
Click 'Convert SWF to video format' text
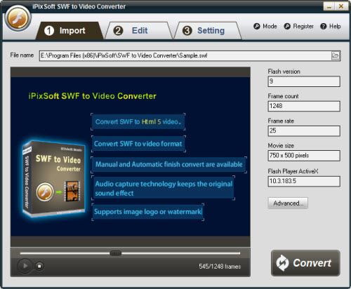click(138, 144)
